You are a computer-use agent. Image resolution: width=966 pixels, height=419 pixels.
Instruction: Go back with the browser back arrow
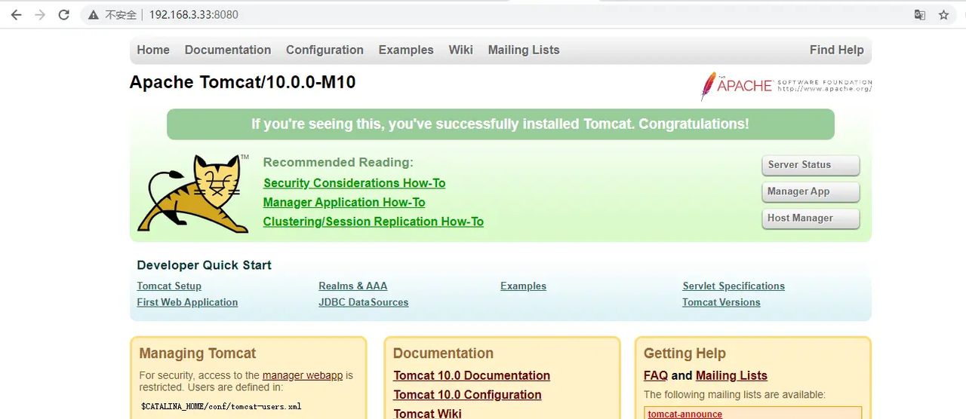tap(16, 15)
